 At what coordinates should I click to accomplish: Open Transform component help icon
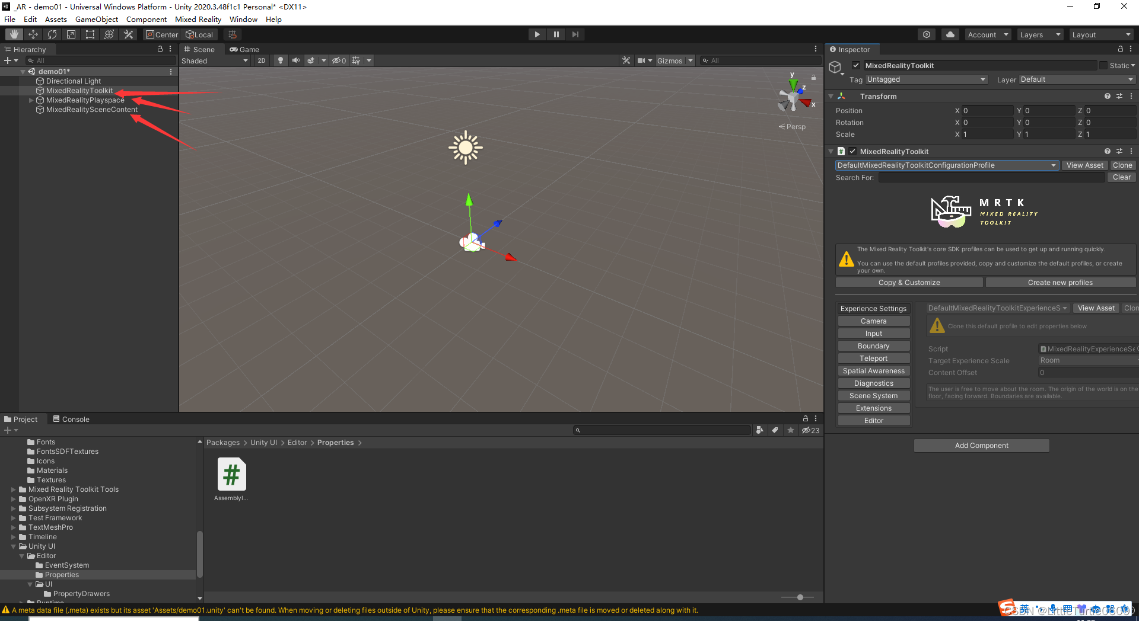1107,96
